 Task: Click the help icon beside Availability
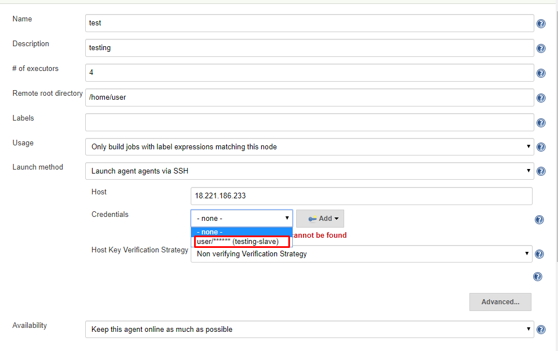click(541, 330)
